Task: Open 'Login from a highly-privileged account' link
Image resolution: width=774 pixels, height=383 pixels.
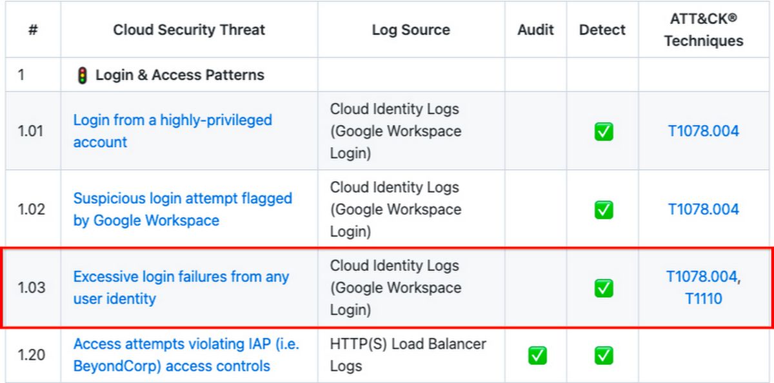Action: (x=173, y=131)
